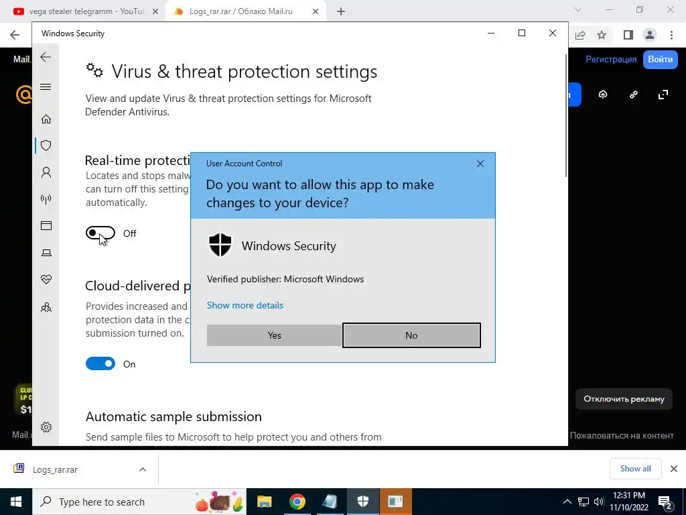Click Регистрация link on Mail.ru page
Viewport: 686px width, 515px height.
click(611, 59)
